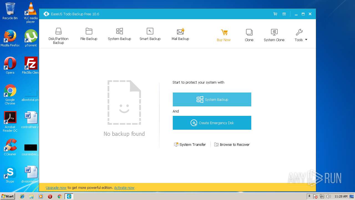Open System Transfer
Viewport: 355px width, 200px height.
tap(190, 144)
